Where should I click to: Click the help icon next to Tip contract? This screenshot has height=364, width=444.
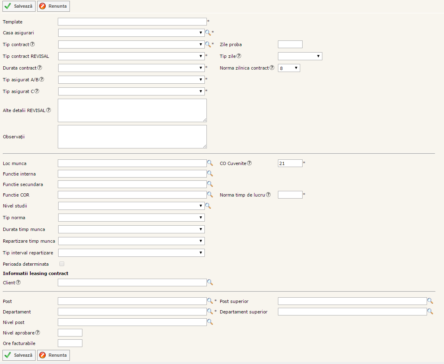tap(33, 44)
